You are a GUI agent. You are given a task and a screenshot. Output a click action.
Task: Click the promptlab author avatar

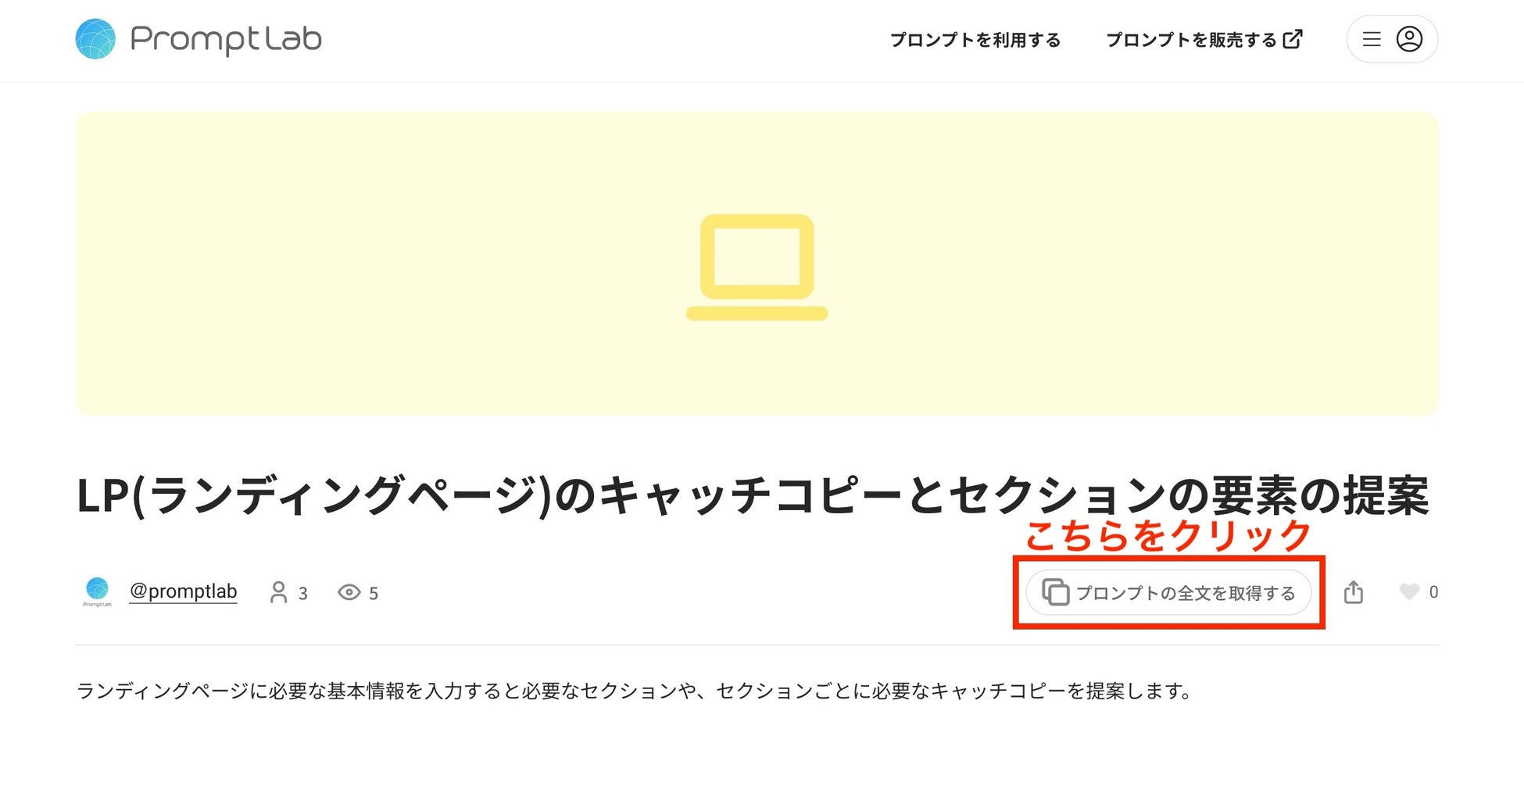[x=97, y=591]
